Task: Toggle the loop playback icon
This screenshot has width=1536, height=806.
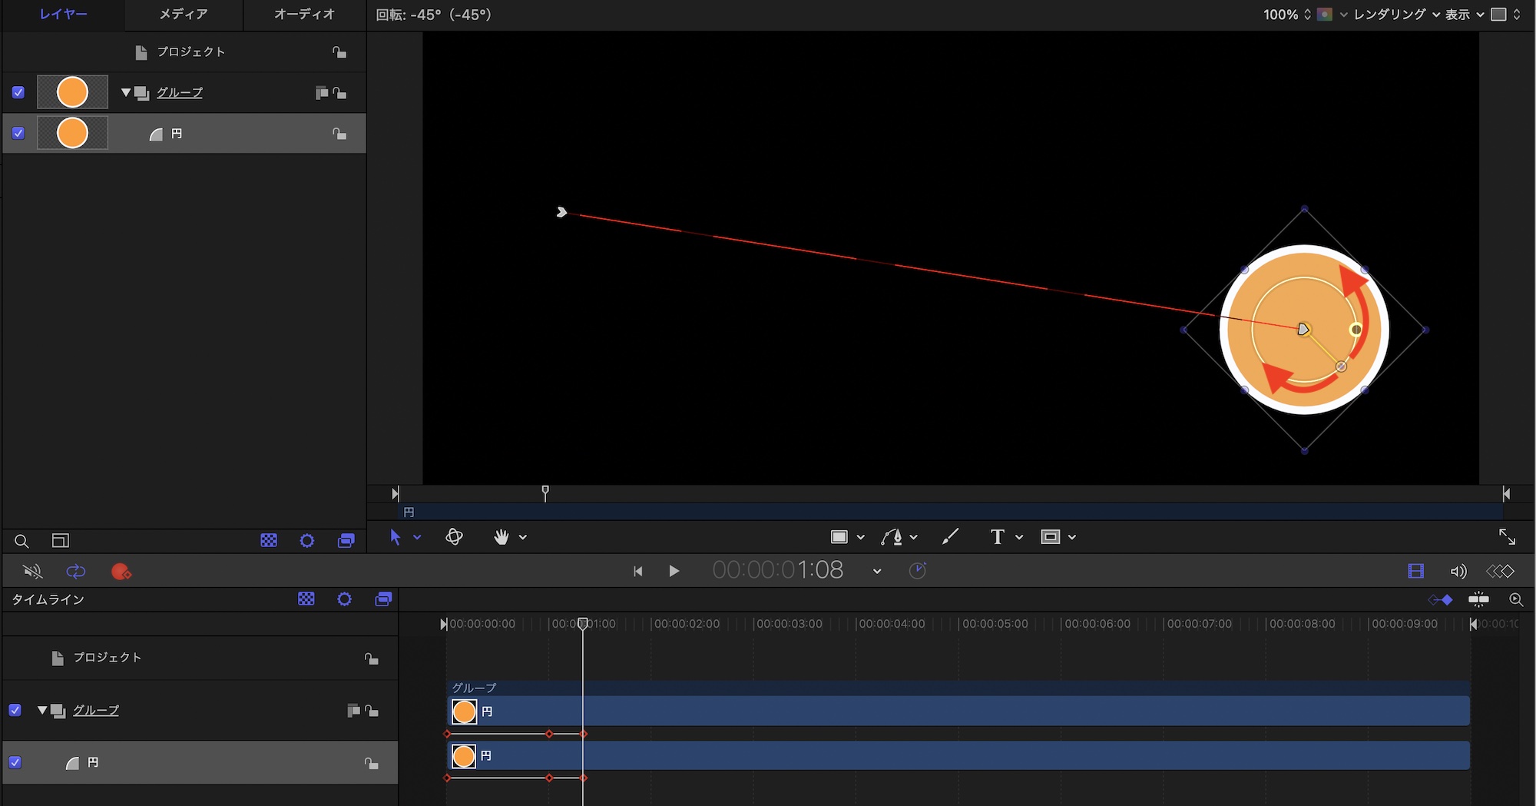Action: 76,572
